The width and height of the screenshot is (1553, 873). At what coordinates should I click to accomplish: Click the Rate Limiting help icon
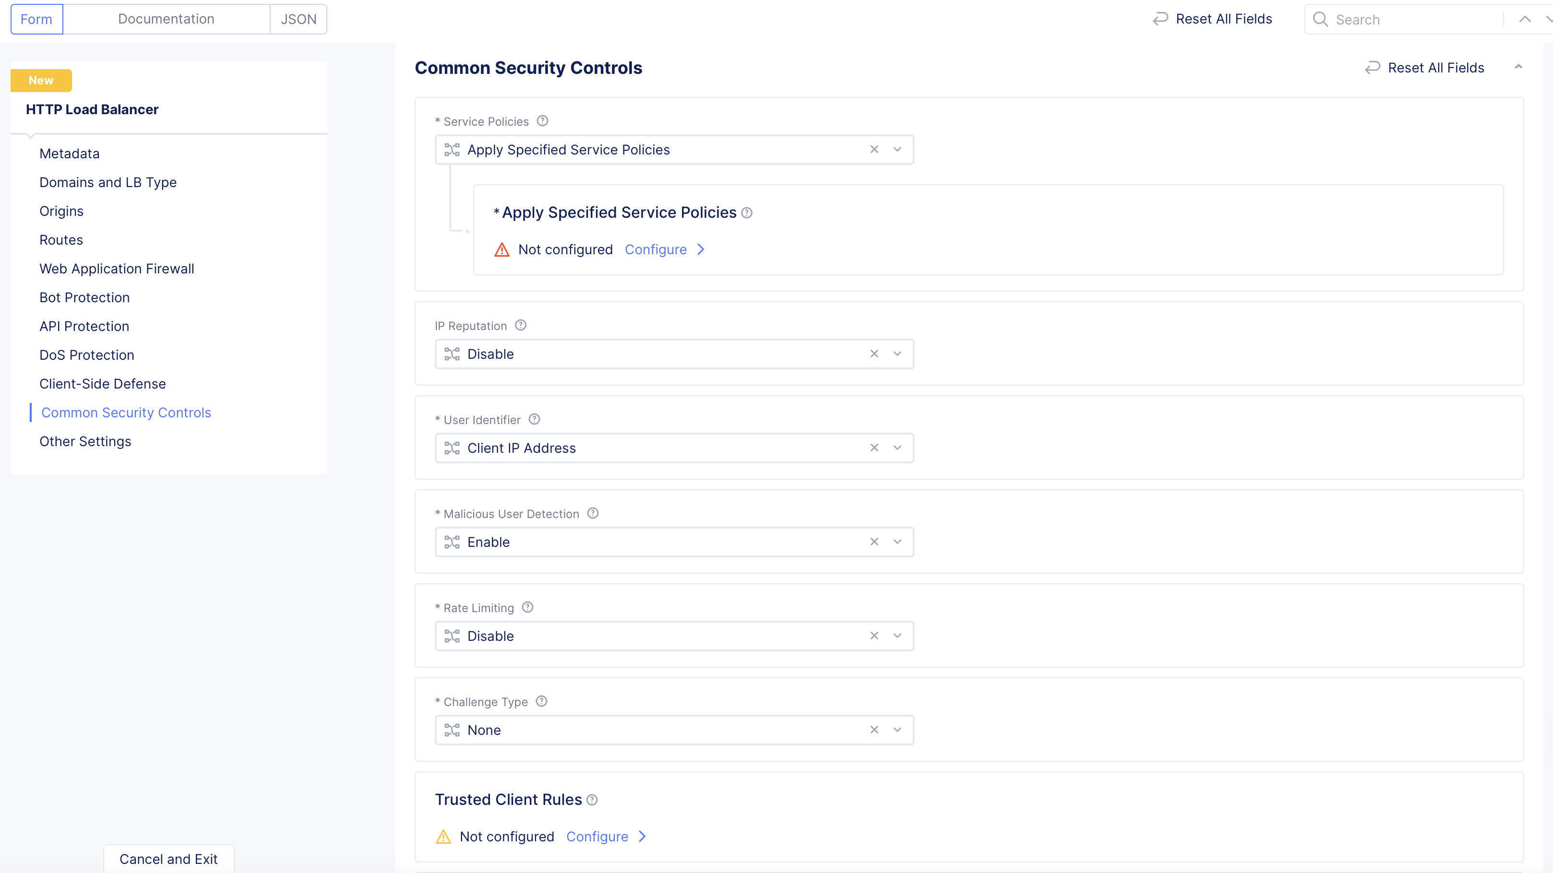pos(527,607)
